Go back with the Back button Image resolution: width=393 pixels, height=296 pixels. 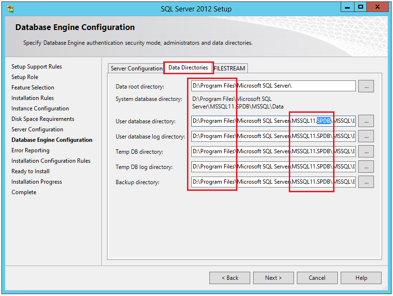pyautogui.click(x=230, y=278)
